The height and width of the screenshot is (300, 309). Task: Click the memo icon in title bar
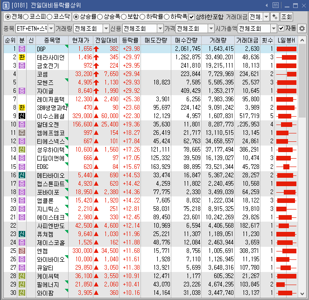275,5
